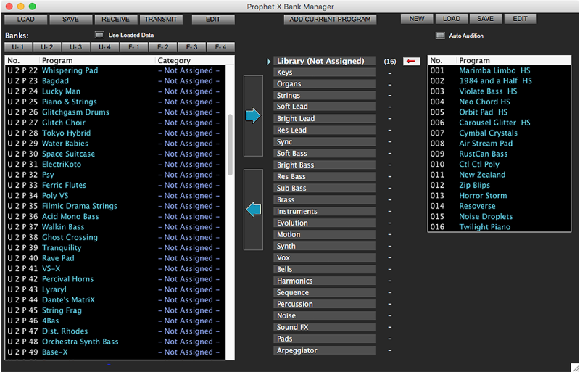Choose the Arpeggiator category

(324, 351)
